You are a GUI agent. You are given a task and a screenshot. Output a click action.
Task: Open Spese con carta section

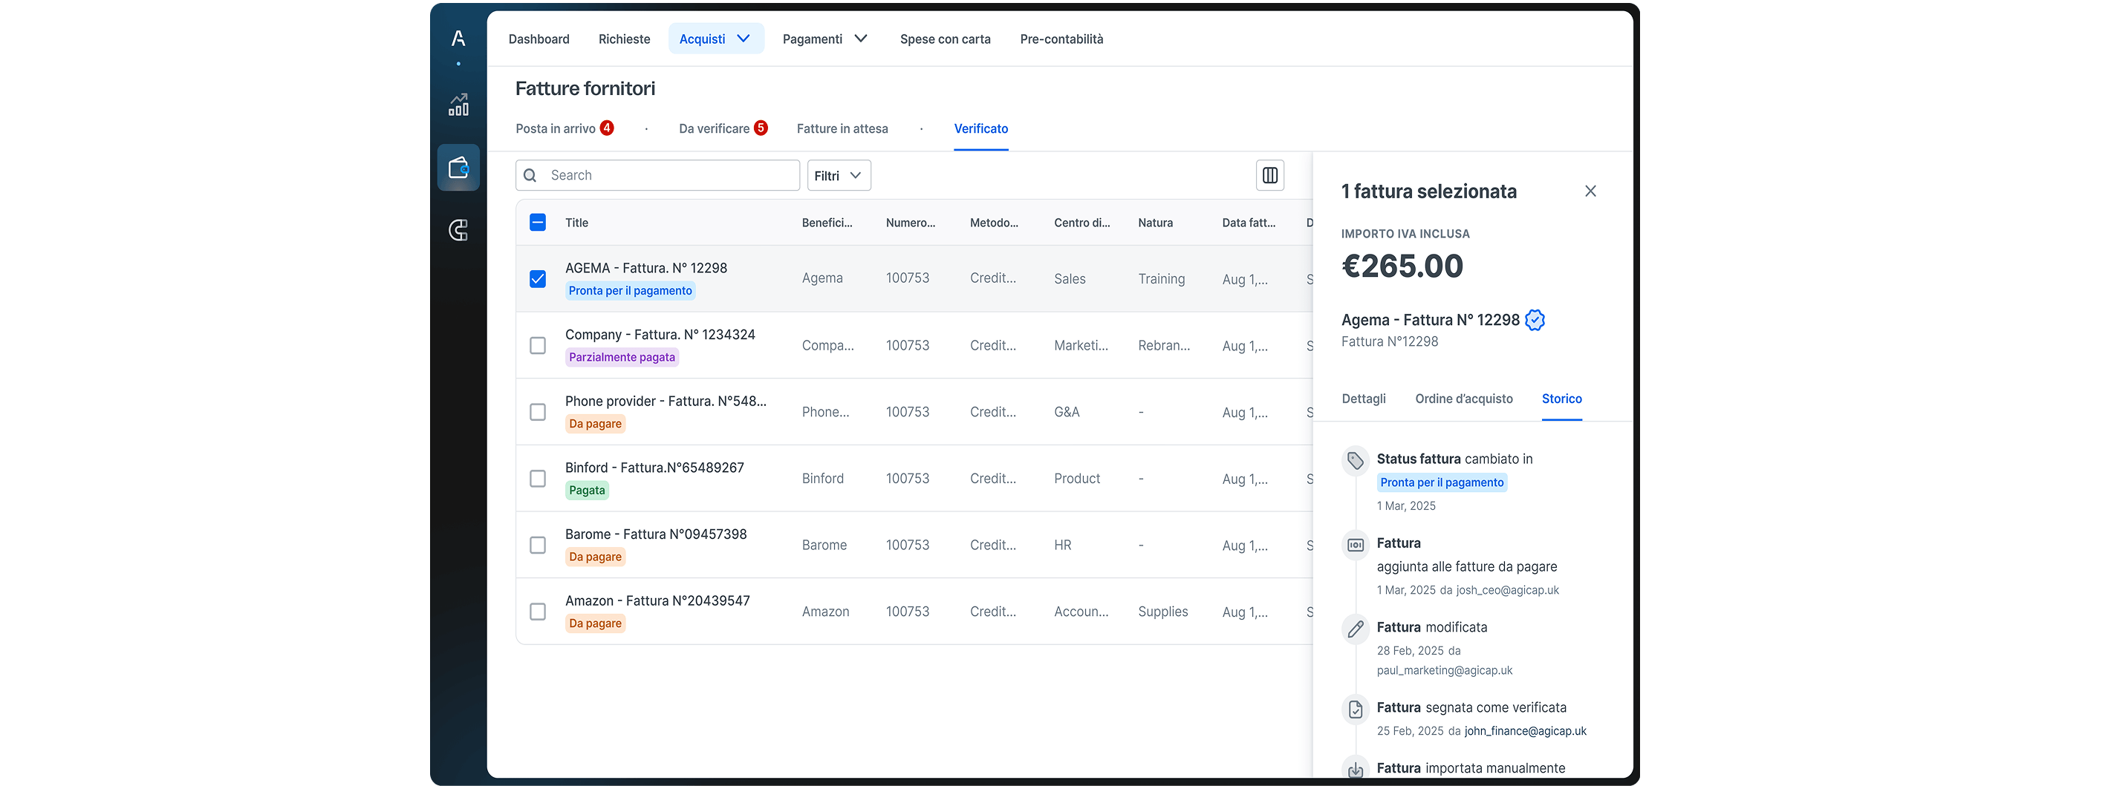click(945, 39)
